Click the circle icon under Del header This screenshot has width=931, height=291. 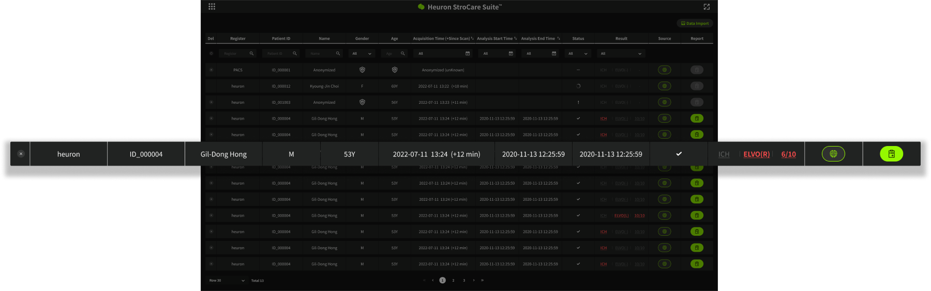(x=211, y=53)
